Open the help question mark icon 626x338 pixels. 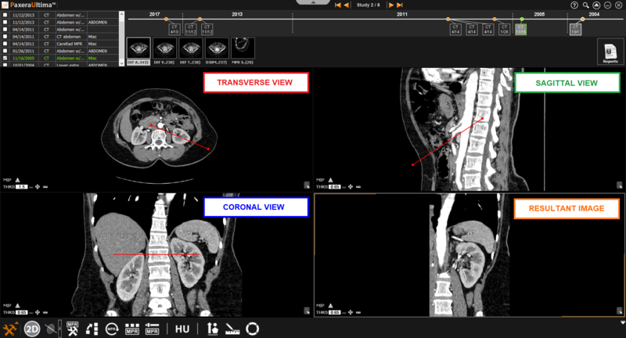pyautogui.click(x=574, y=5)
